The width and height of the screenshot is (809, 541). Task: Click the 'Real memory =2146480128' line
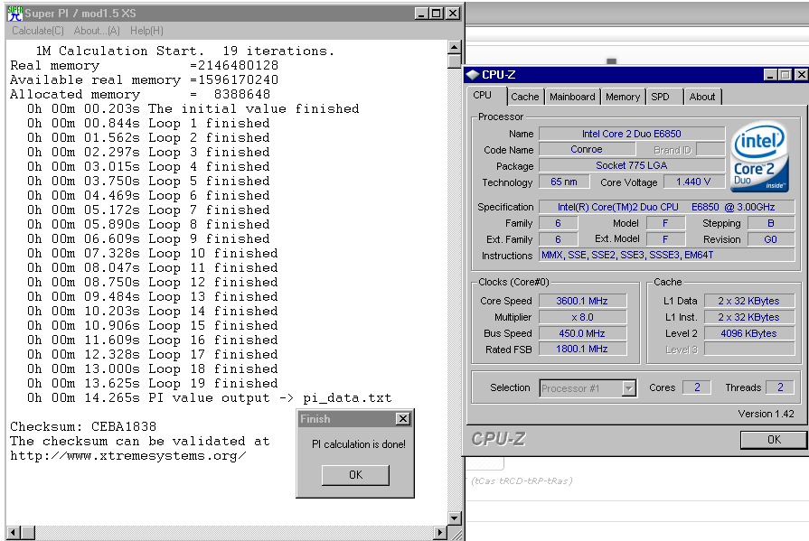[144, 66]
